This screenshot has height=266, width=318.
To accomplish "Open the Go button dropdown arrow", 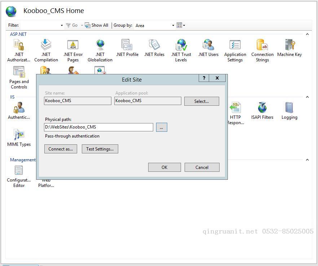I will point(82,25).
